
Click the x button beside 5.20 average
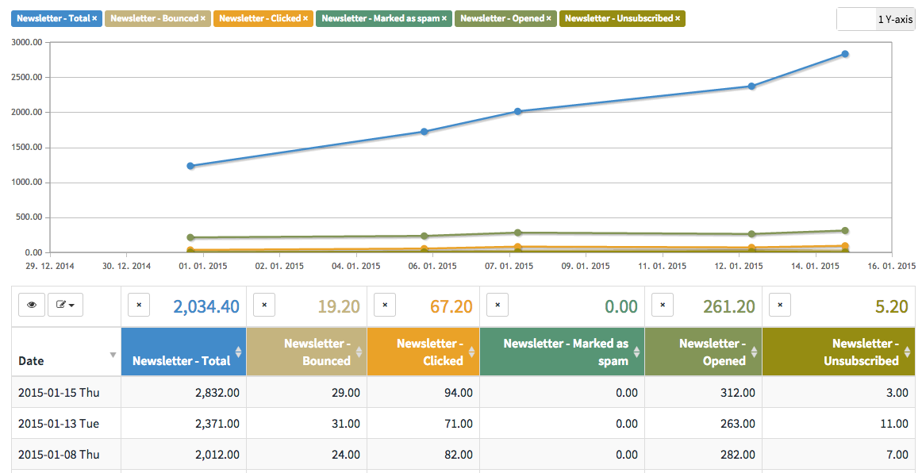pyautogui.click(x=780, y=305)
